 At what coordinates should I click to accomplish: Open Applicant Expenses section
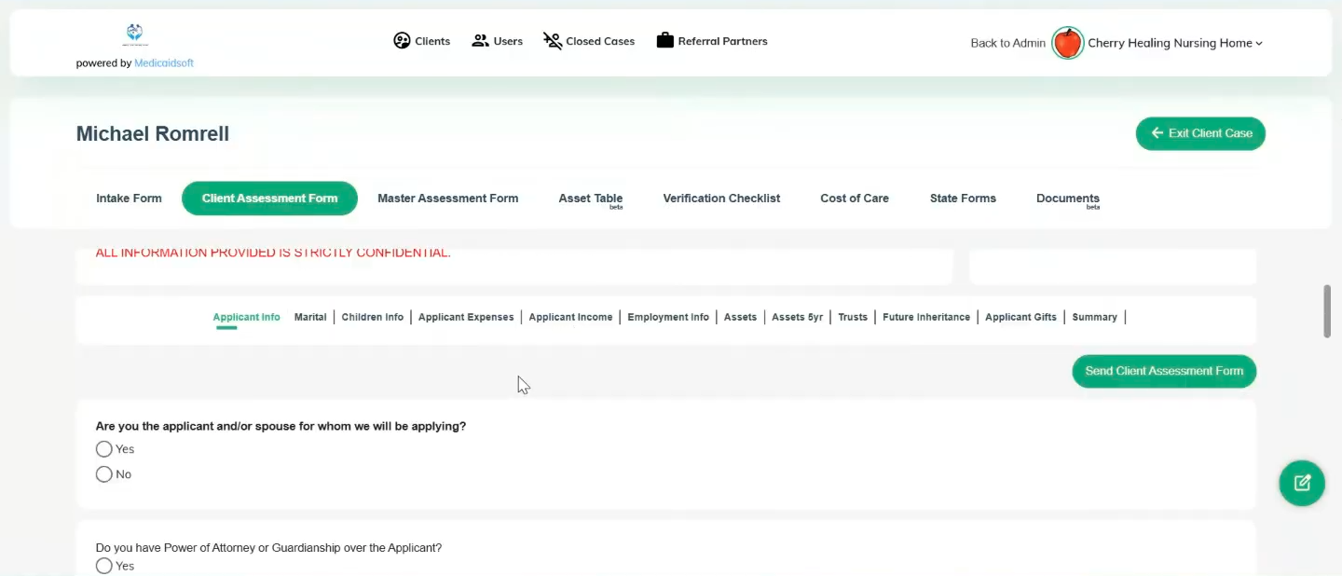coord(466,317)
